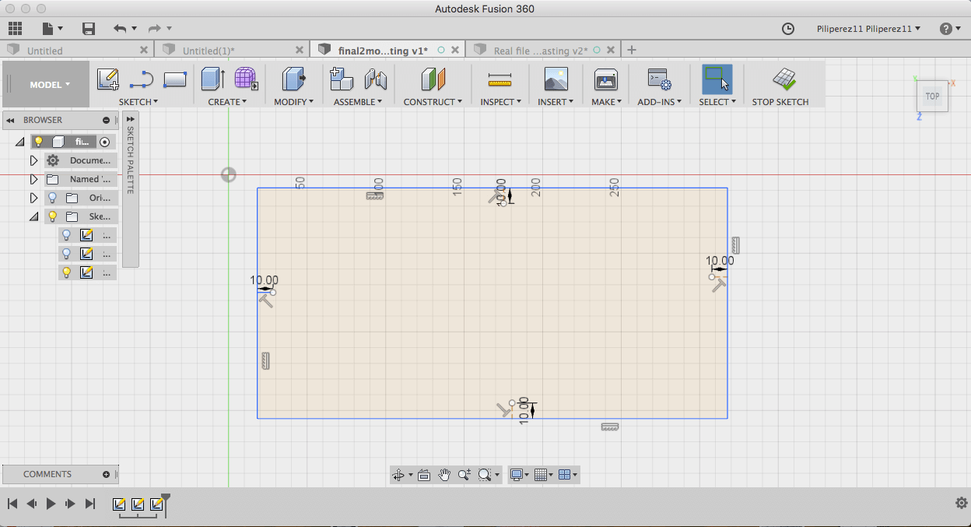Screen dimensions: 971x527
Task: Toggle visibility of the second sketch
Action: [x=66, y=253]
